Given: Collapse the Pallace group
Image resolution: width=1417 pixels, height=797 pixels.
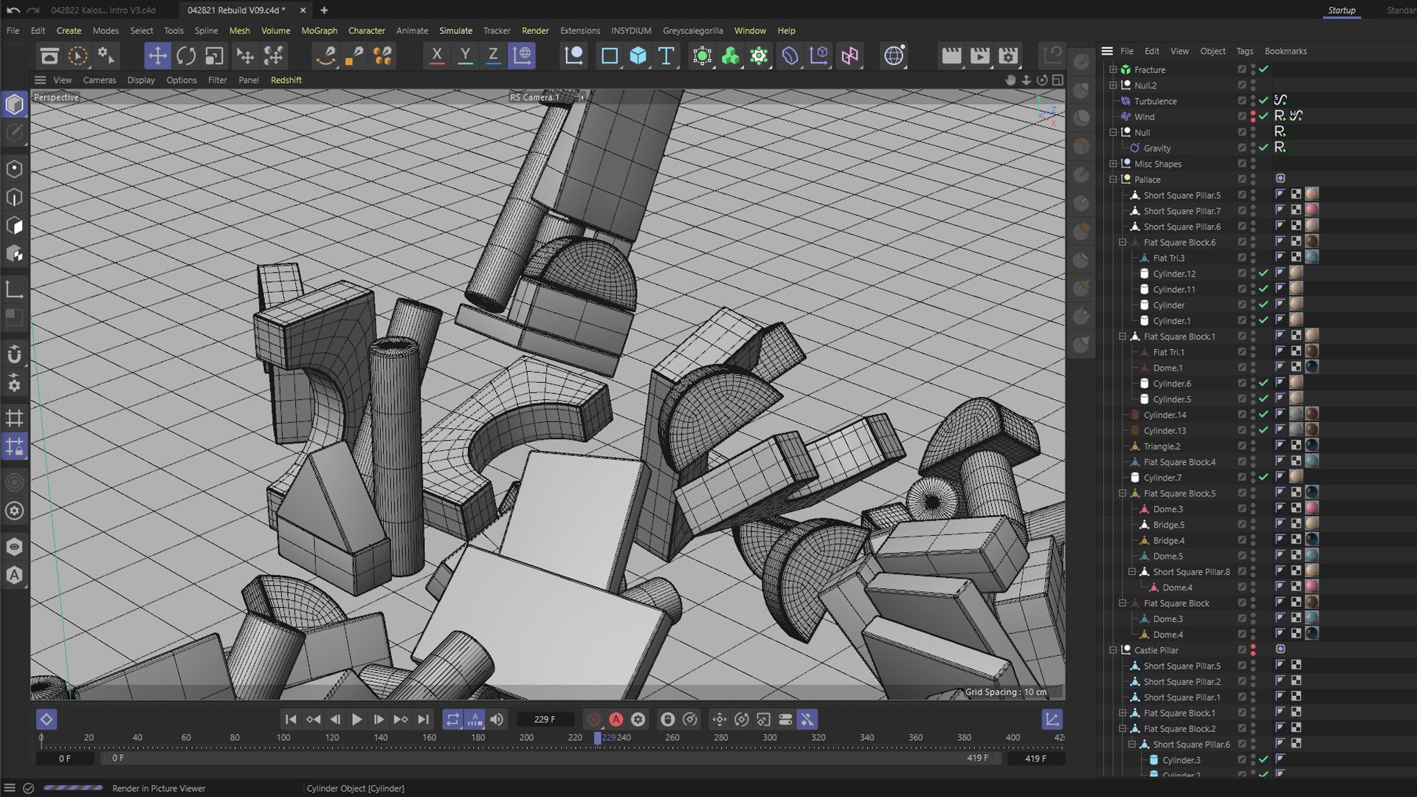Looking at the screenshot, I should [1113, 179].
